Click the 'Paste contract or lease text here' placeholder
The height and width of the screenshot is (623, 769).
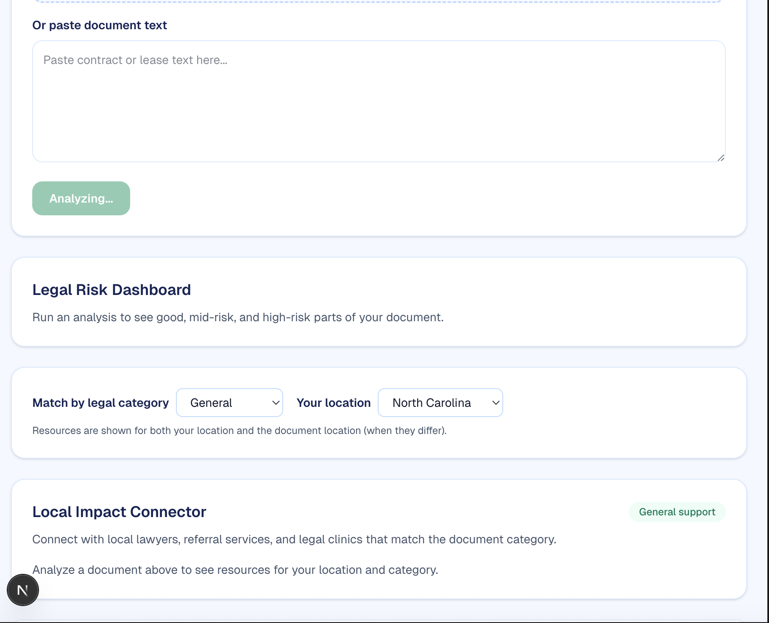tap(135, 60)
